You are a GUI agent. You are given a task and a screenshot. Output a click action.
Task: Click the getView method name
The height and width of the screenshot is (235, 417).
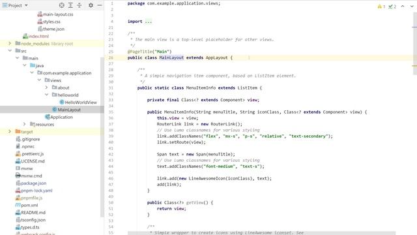(195, 202)
